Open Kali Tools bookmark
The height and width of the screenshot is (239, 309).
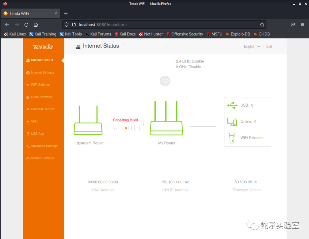click(71, 34)
